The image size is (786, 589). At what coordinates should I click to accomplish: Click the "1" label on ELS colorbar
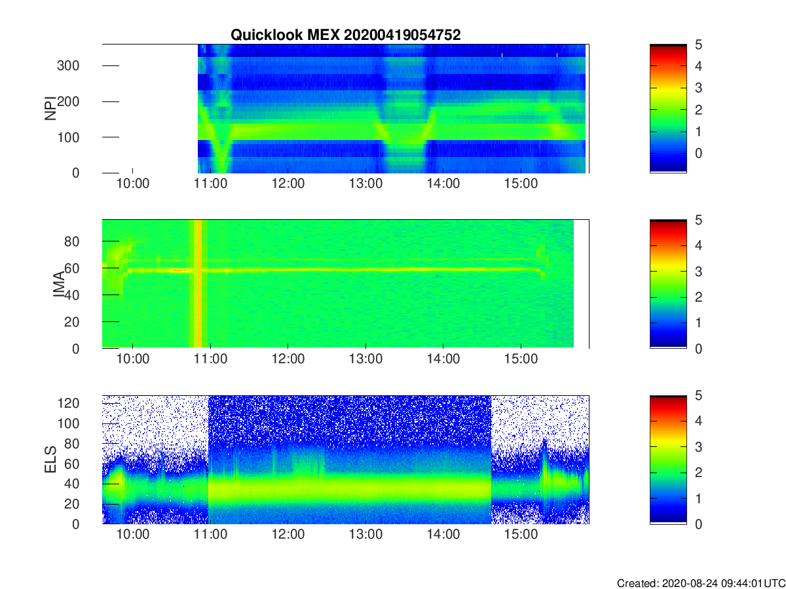click(x=699, y=498)
